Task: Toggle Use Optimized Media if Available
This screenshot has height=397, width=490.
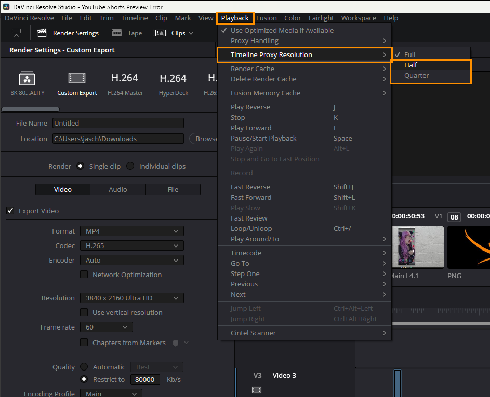Action: click(x=304, y=30)
